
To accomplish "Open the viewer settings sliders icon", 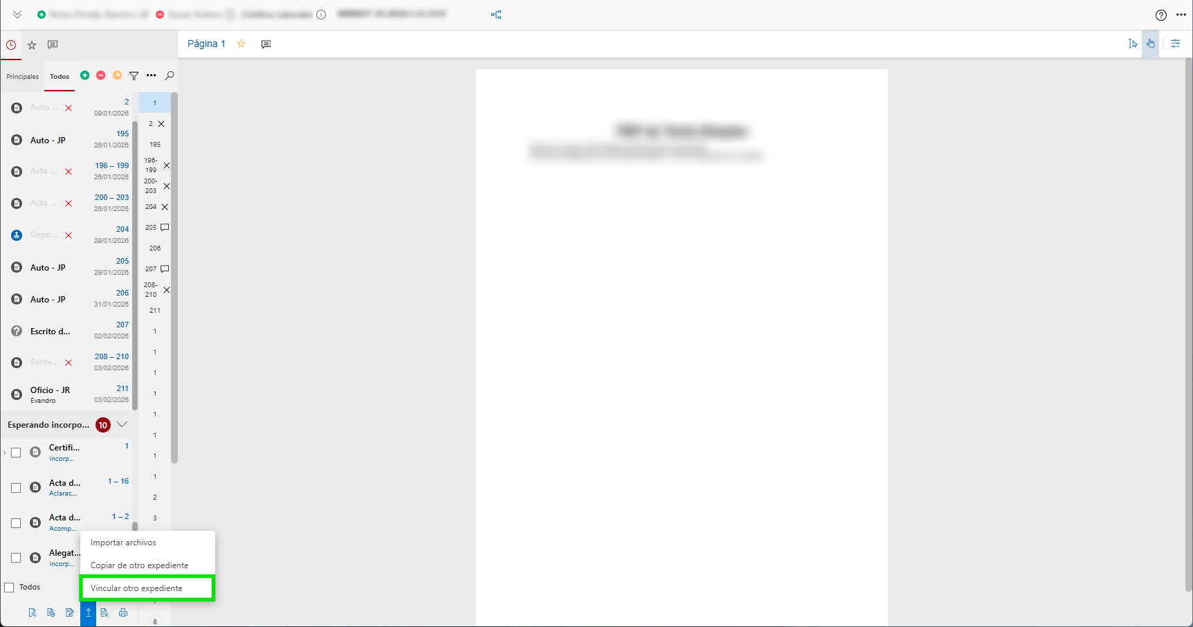I will 1175,44.
